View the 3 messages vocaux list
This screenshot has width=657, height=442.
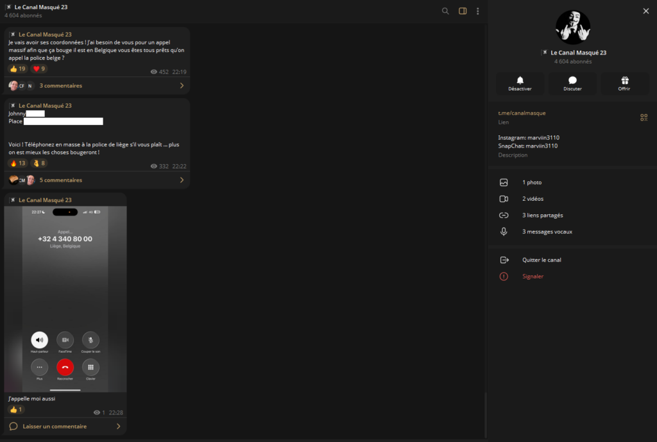tap(547, 232)
